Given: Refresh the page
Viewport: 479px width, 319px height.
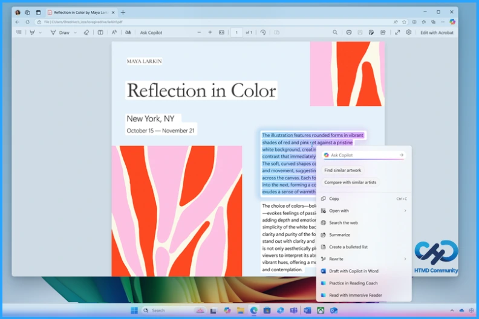Looking at the screenshot, I should click(27, 22).
